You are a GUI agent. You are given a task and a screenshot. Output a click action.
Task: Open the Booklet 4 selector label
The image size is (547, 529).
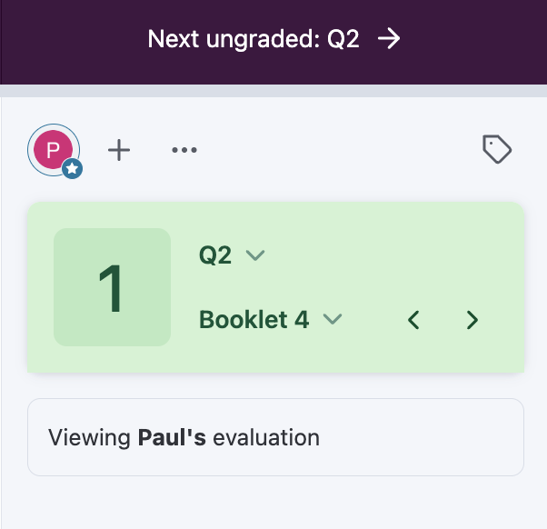tap(254, 319)
